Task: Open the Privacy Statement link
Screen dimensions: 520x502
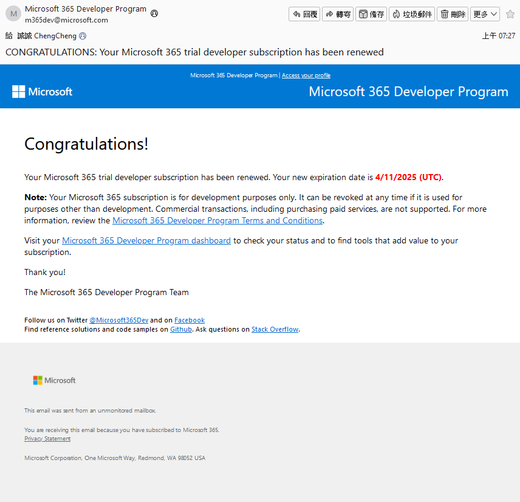Action: (x=47, y=439)
